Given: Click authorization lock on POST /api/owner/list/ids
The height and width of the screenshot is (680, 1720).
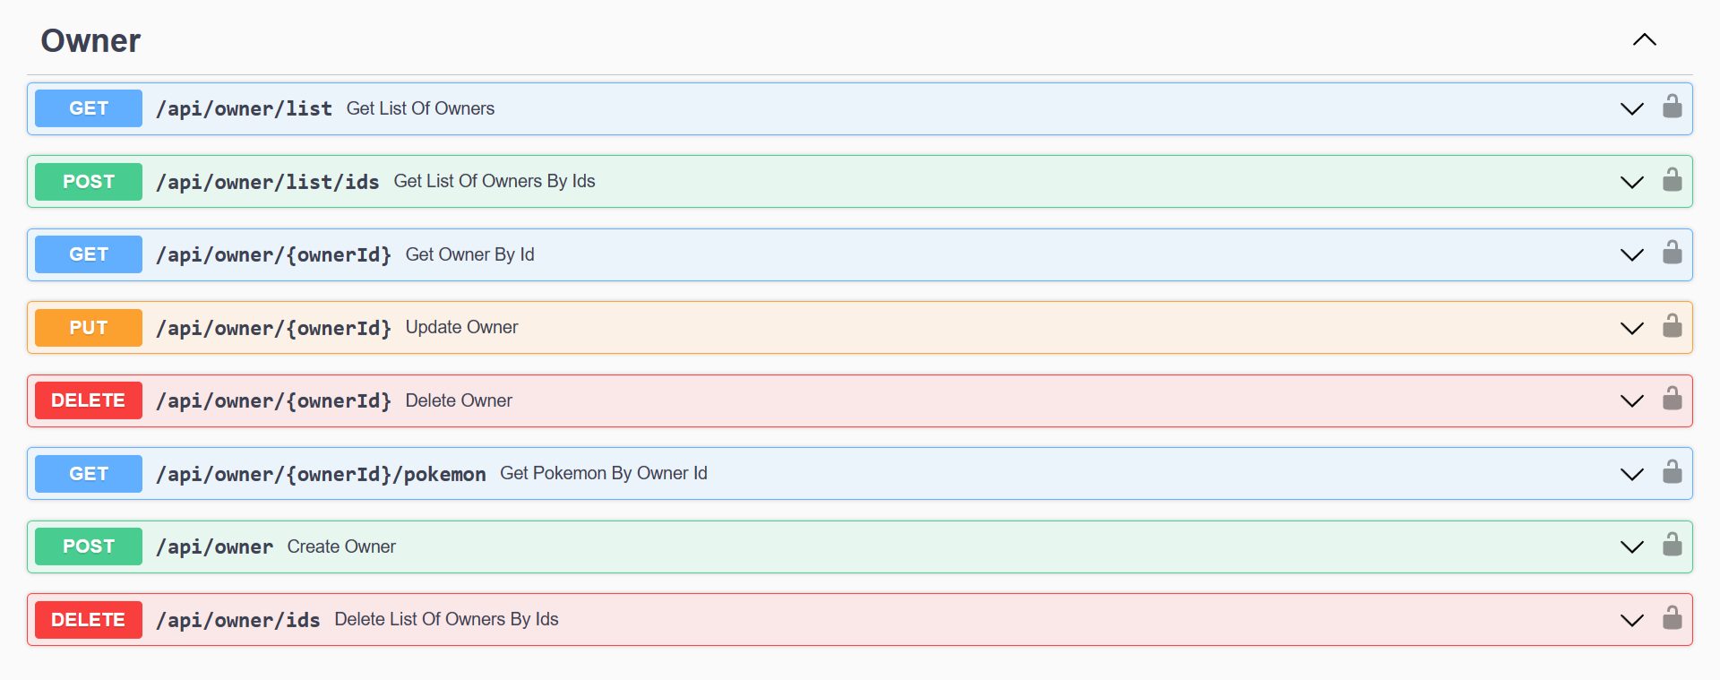Looking at the screenshot, I should (x=1672, y=181).
